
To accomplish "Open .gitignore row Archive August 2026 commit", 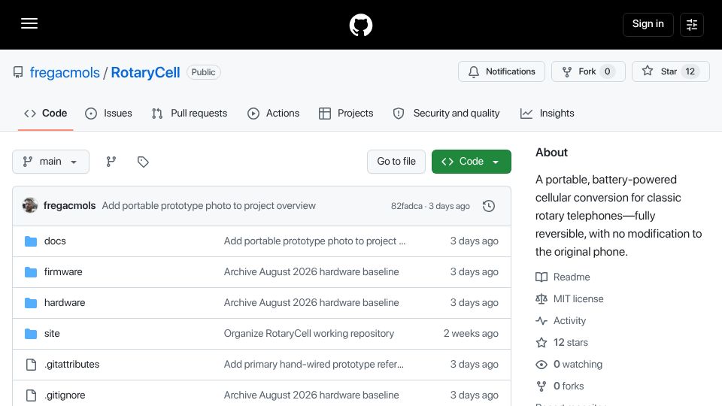I will click(x=311, y=395).
